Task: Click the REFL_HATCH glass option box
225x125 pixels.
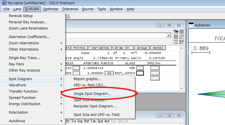Action: tap(140, 73)
